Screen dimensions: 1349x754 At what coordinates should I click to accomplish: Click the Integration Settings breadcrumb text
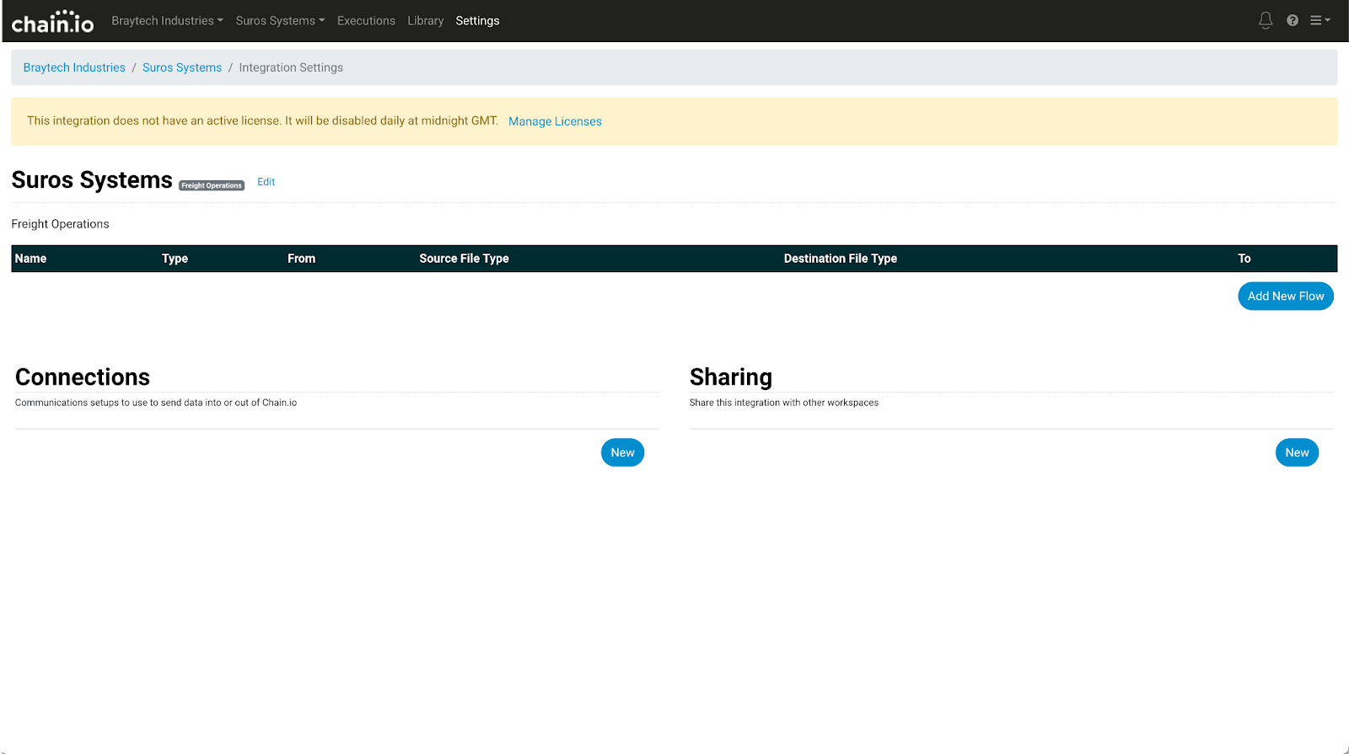pyautogui.click(x=291, y=67)
